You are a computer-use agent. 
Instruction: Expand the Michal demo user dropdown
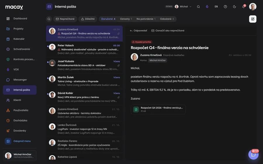coord(183,6)
